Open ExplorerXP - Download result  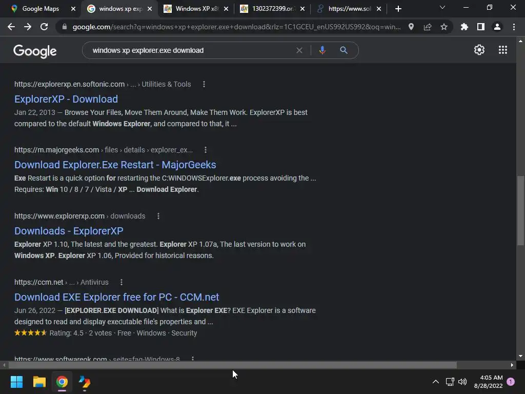click(x=66, y=99)
